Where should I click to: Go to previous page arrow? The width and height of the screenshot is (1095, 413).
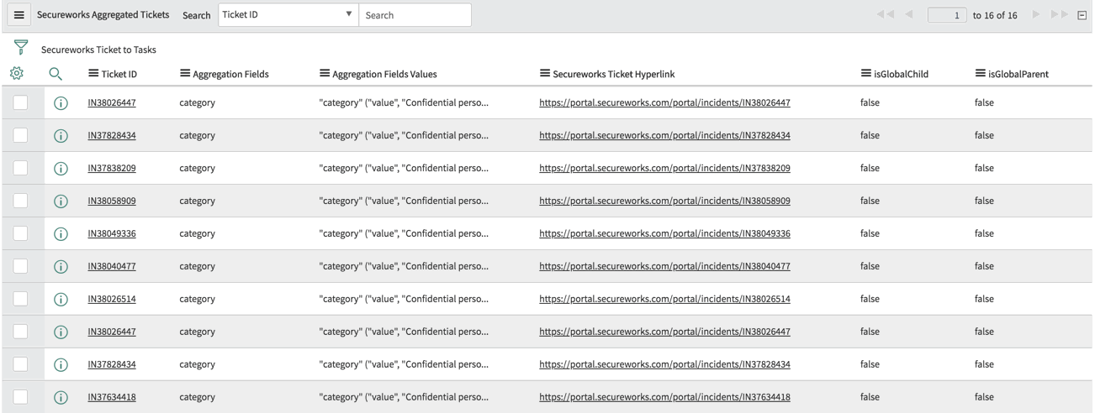coord(909,15)
